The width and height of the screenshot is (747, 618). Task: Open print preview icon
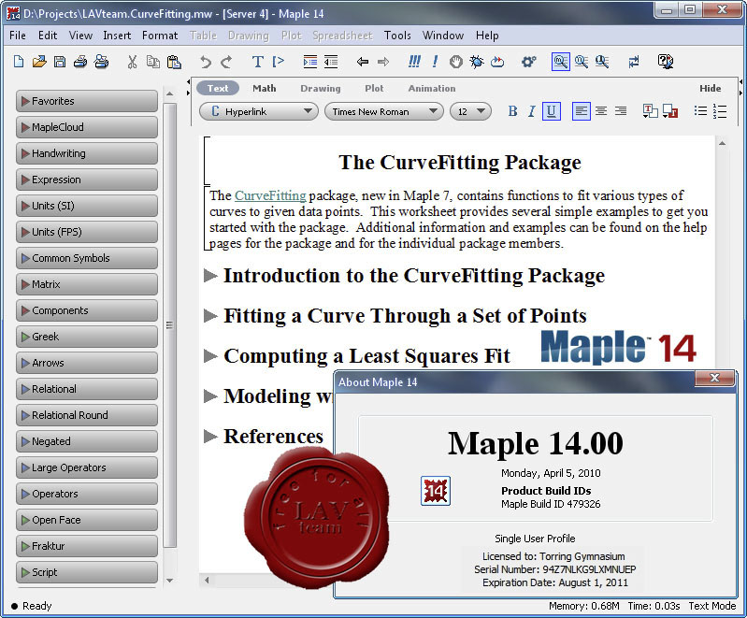pos(101,62)
